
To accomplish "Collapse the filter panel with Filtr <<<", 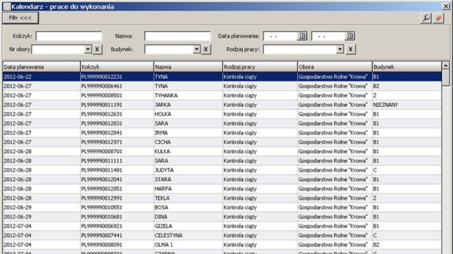I will click(20, 18).
